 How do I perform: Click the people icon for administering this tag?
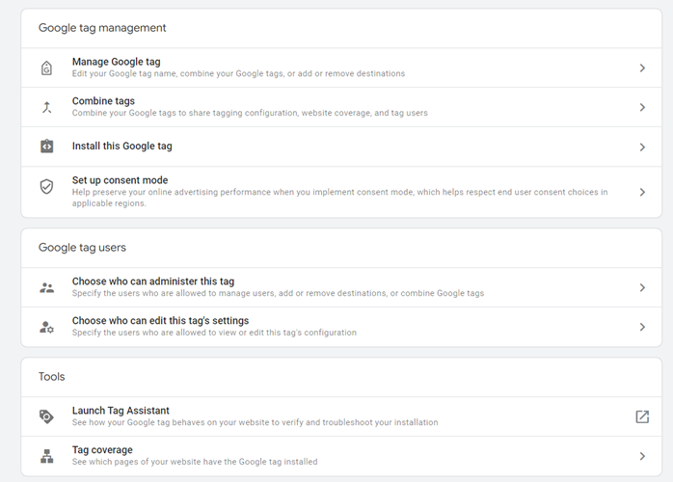tap(47, 287)
